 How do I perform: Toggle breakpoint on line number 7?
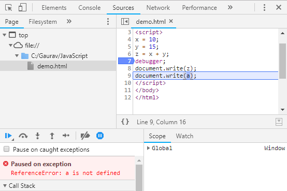(129, 61)
